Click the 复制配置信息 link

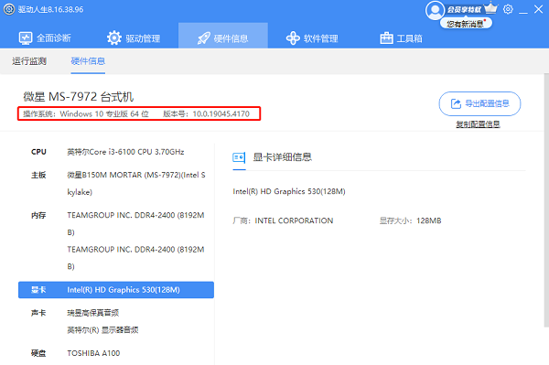[x=478, y=124]
